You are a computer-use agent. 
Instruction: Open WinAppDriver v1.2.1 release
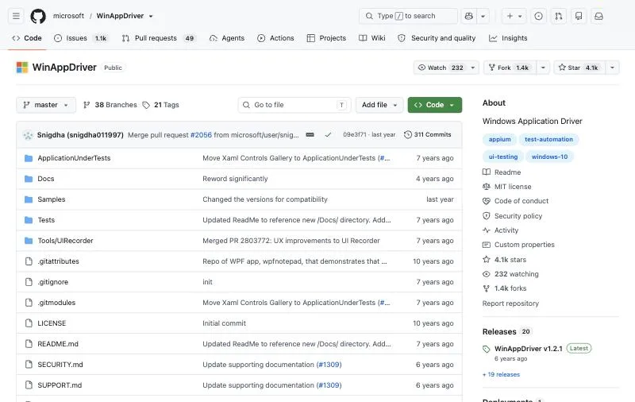click(529, 349)
